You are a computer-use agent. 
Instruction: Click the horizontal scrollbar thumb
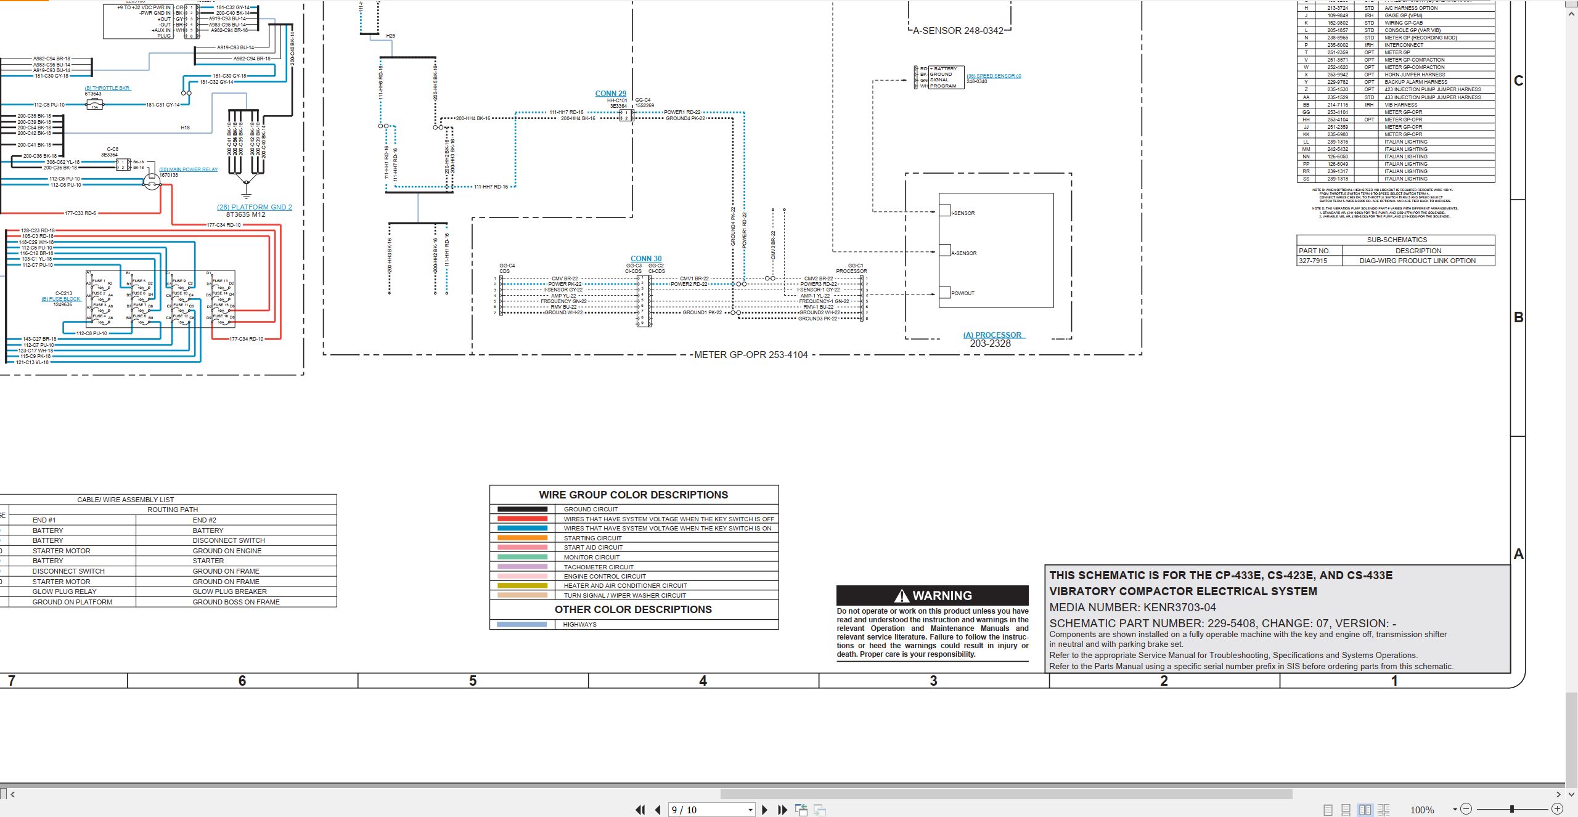[1006, 794]
